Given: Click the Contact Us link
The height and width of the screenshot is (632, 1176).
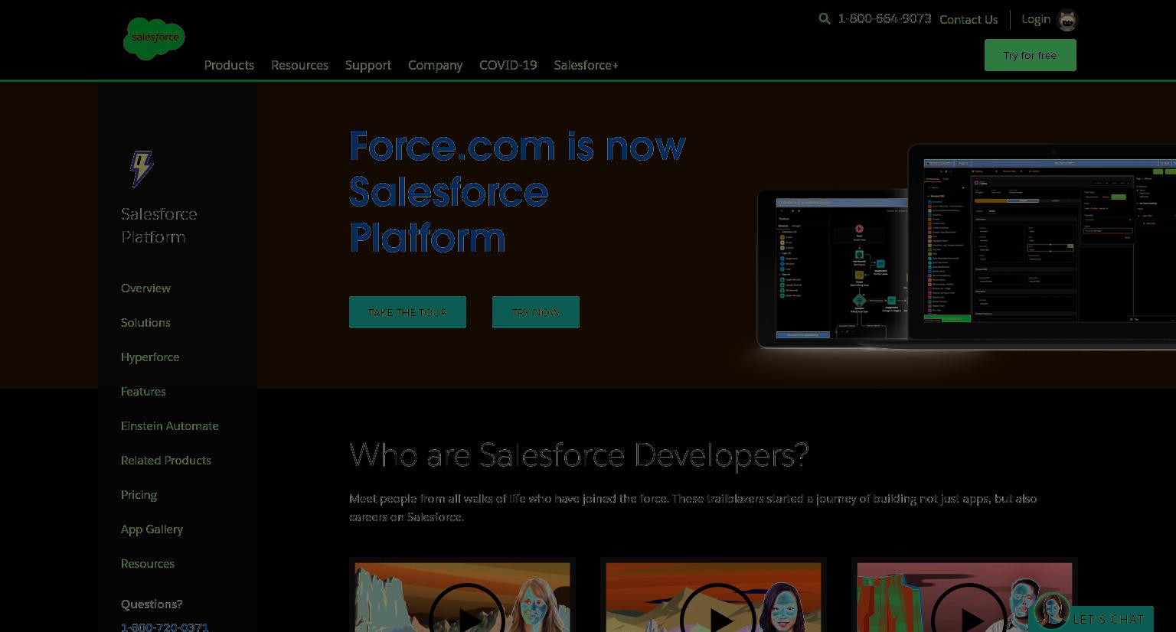Looking at the screenshot, I should coord(969,20).
